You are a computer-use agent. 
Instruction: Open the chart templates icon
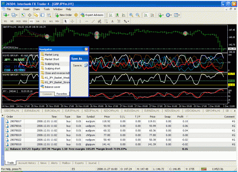click(176, 15)
